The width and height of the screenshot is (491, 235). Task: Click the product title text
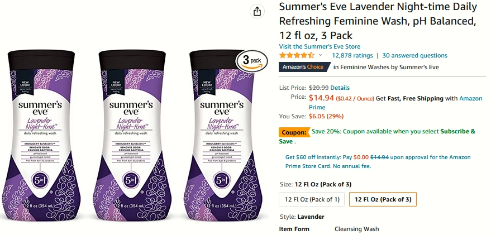(x=378, y=21)
